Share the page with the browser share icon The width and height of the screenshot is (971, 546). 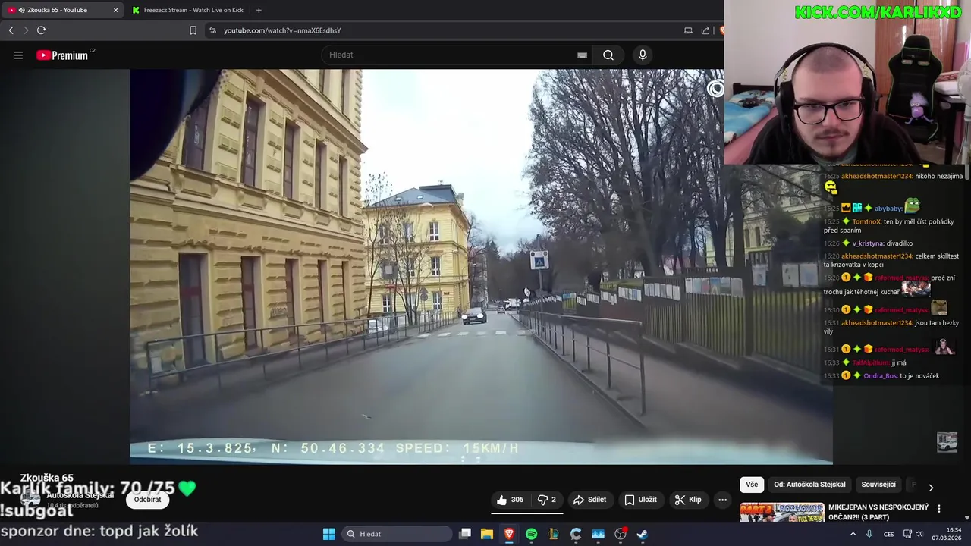705,30
